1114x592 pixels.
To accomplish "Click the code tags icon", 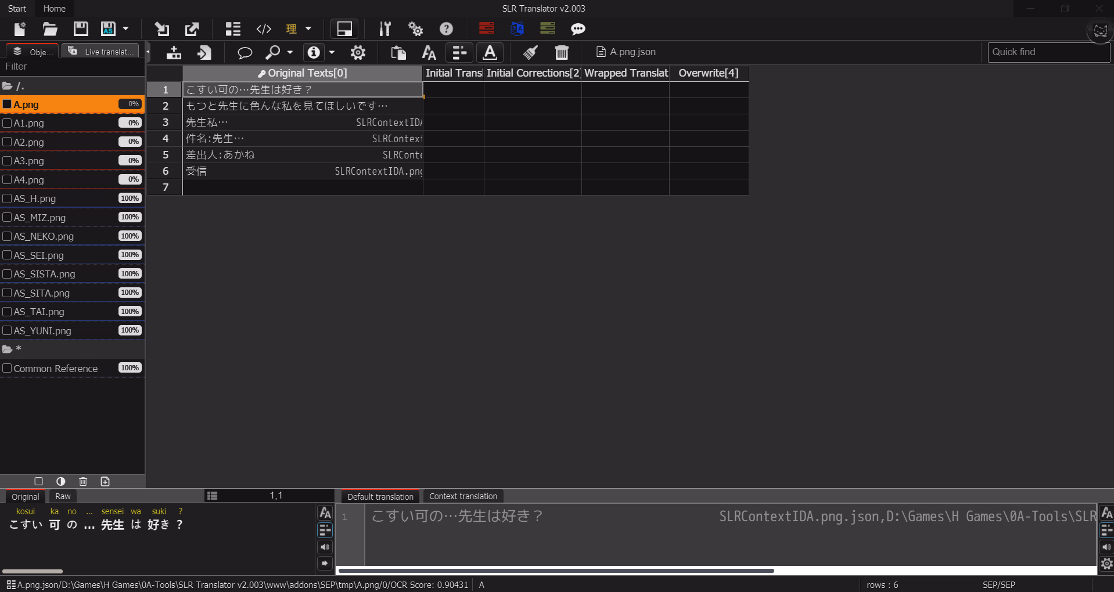I will (264, 29).
